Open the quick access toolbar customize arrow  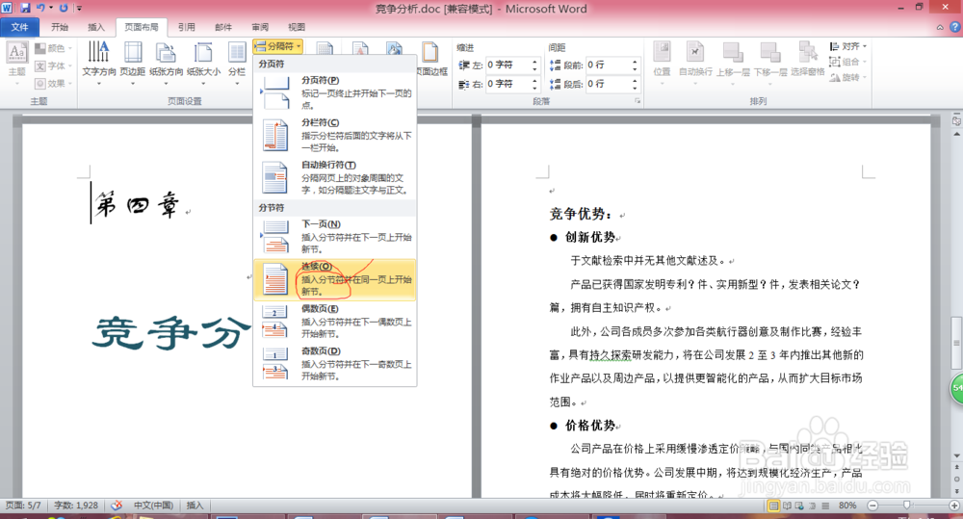click(79, 9)
